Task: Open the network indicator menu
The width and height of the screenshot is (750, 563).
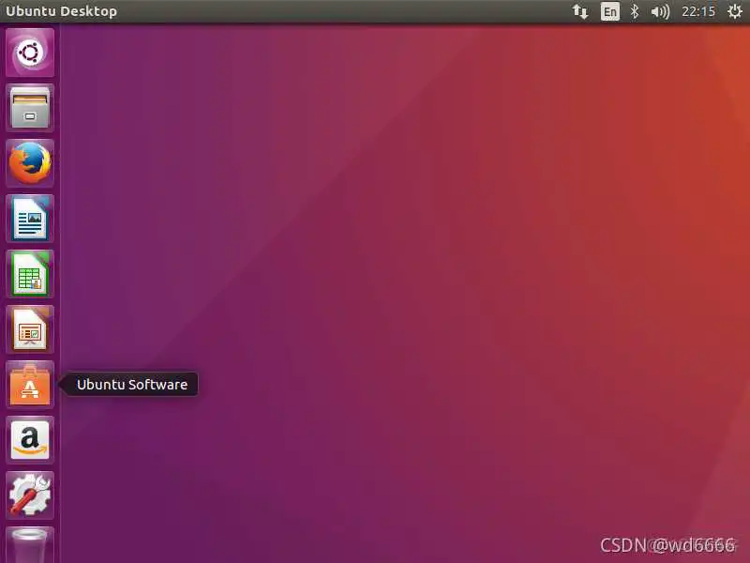Action: (x=580, y=12)
